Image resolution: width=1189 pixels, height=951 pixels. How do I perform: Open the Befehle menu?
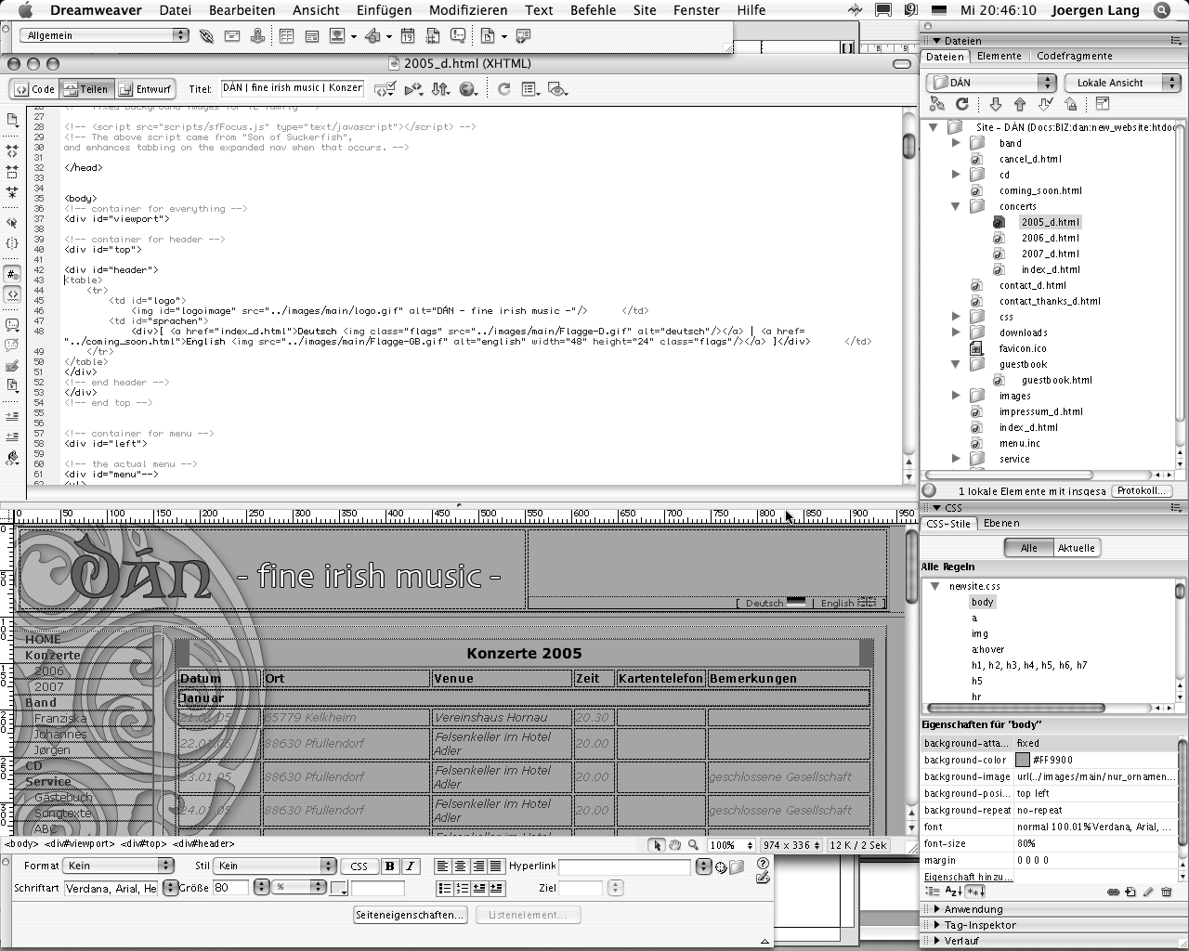594,10
